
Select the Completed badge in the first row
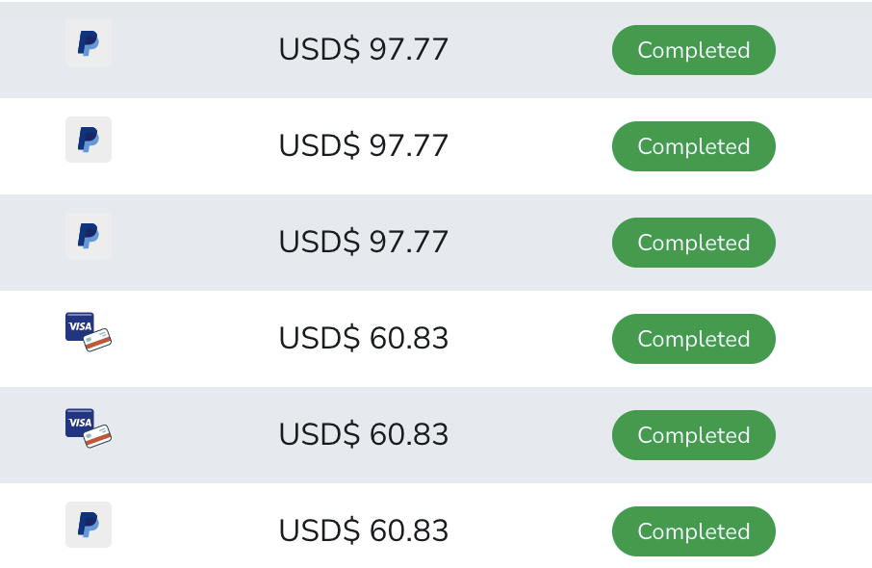click(x=693, y=50)
